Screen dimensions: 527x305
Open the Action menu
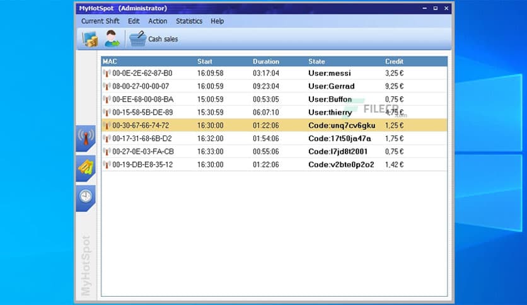pos(158,21)
